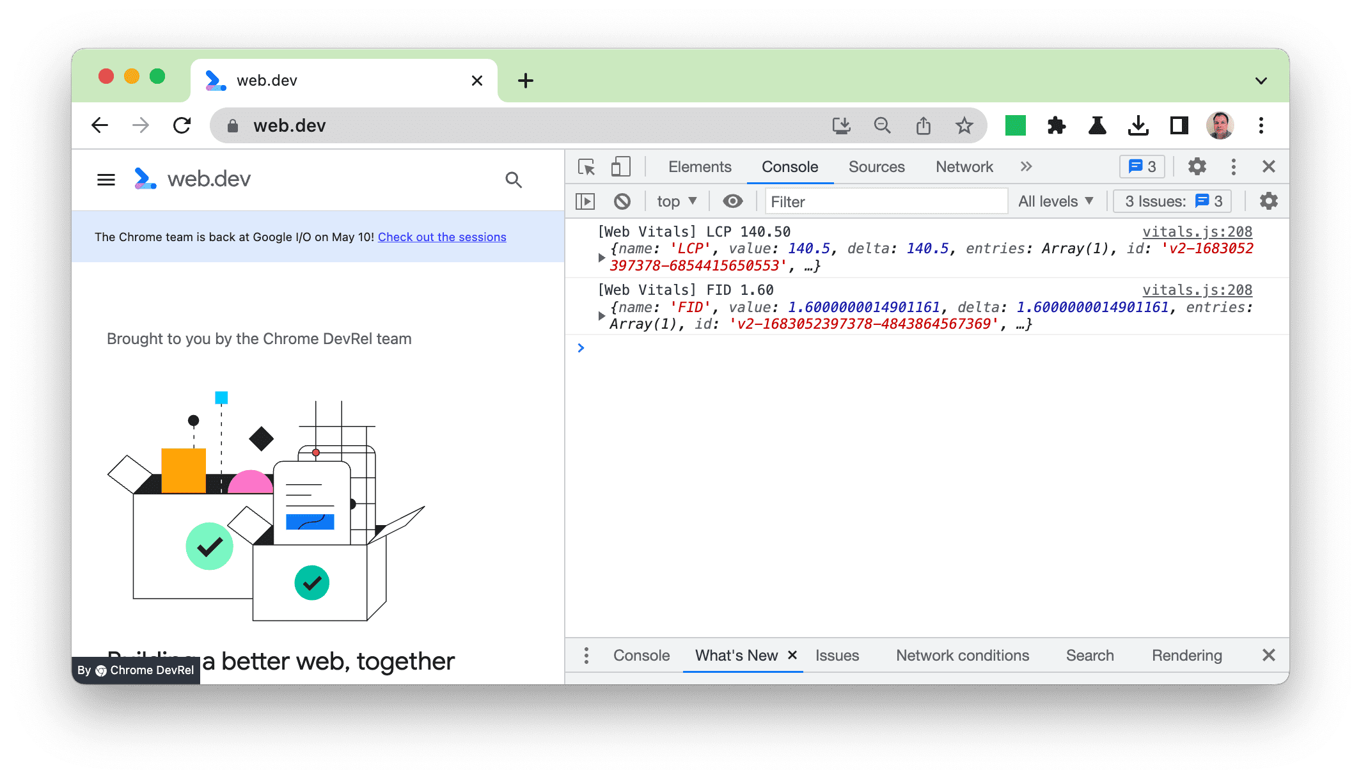
Task: Click the clear console icon
Action: pyautogui.click(x=622, y=201)
